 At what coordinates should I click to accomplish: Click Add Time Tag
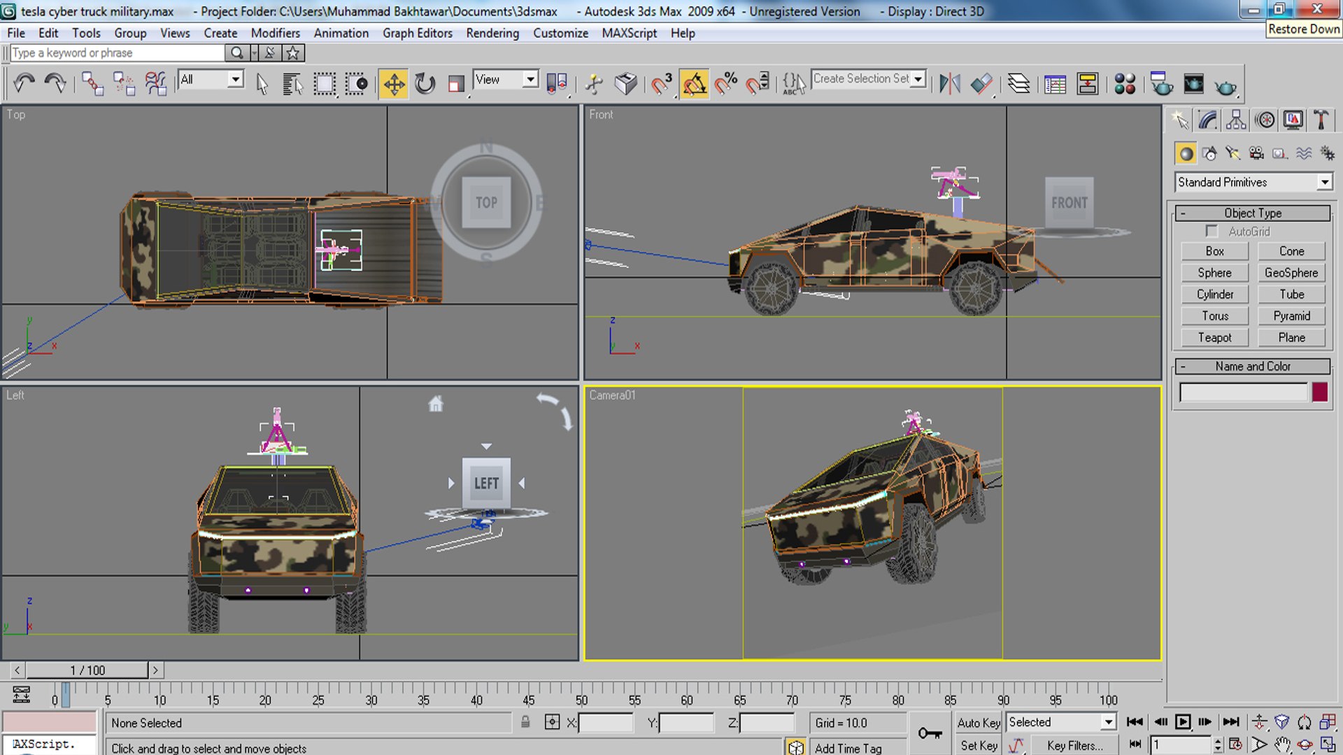pos(848,748)
